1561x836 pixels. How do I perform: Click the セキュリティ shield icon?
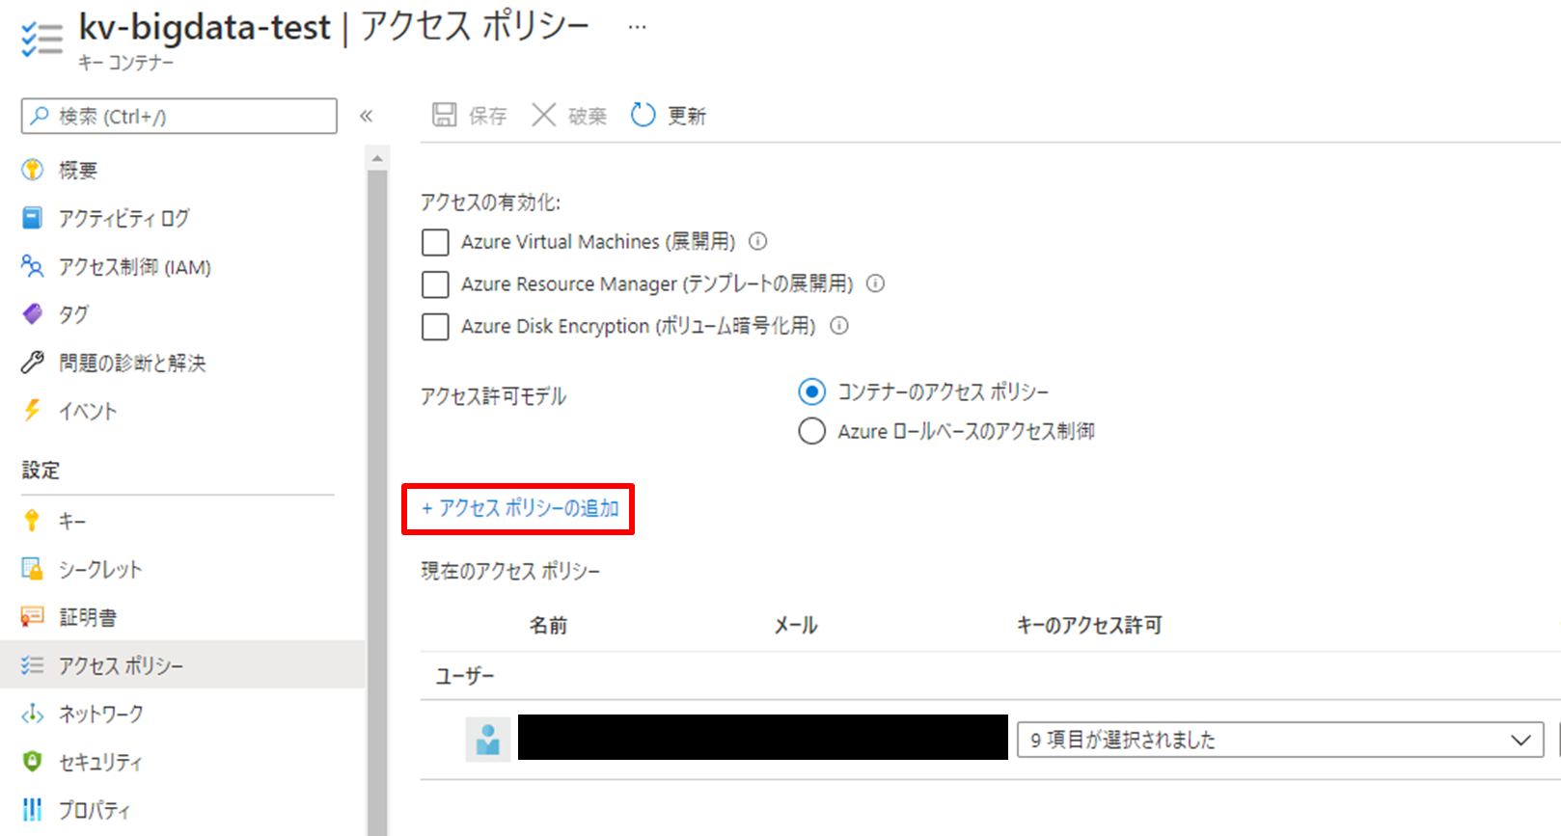pyautogui.click(x=32, y=762)
